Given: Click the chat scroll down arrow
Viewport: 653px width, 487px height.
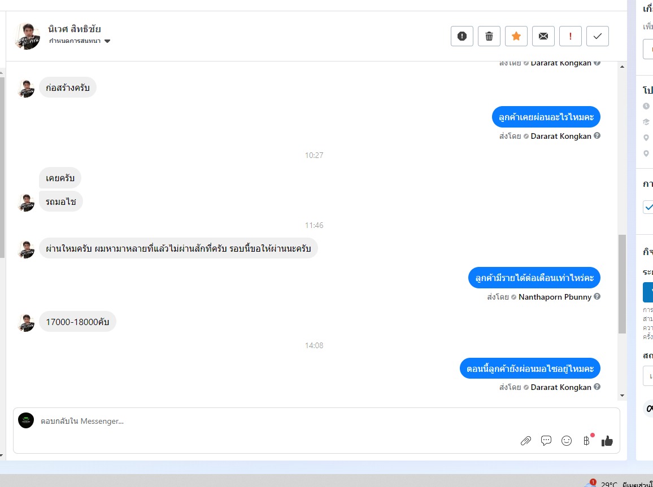Looking at the screenshot, I should (x=622, y=396).
